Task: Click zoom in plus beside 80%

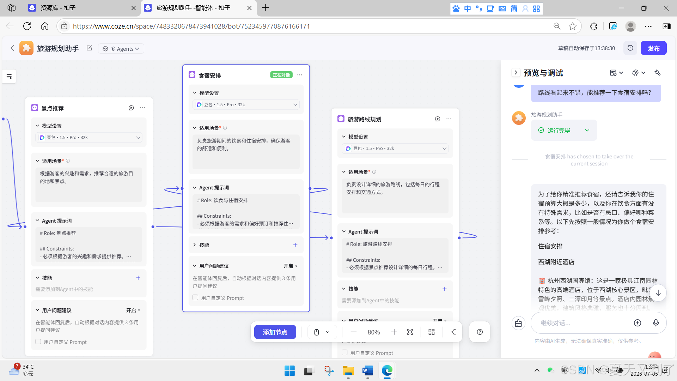Action: pyautogui.click(x=394, y=332)
